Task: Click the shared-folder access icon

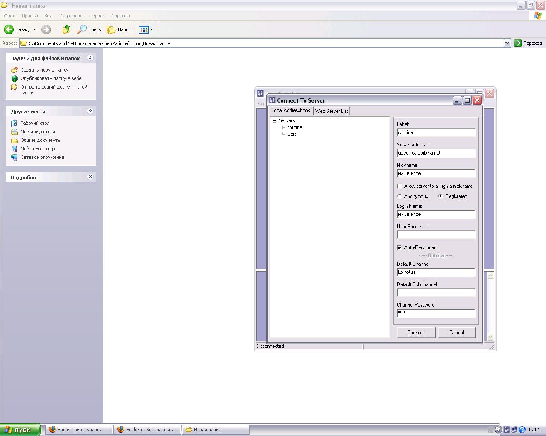Action: coord(15,87)
